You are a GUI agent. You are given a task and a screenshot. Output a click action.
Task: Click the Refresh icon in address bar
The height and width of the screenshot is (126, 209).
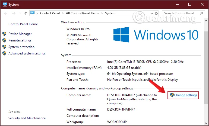click(x=156, y=13)
